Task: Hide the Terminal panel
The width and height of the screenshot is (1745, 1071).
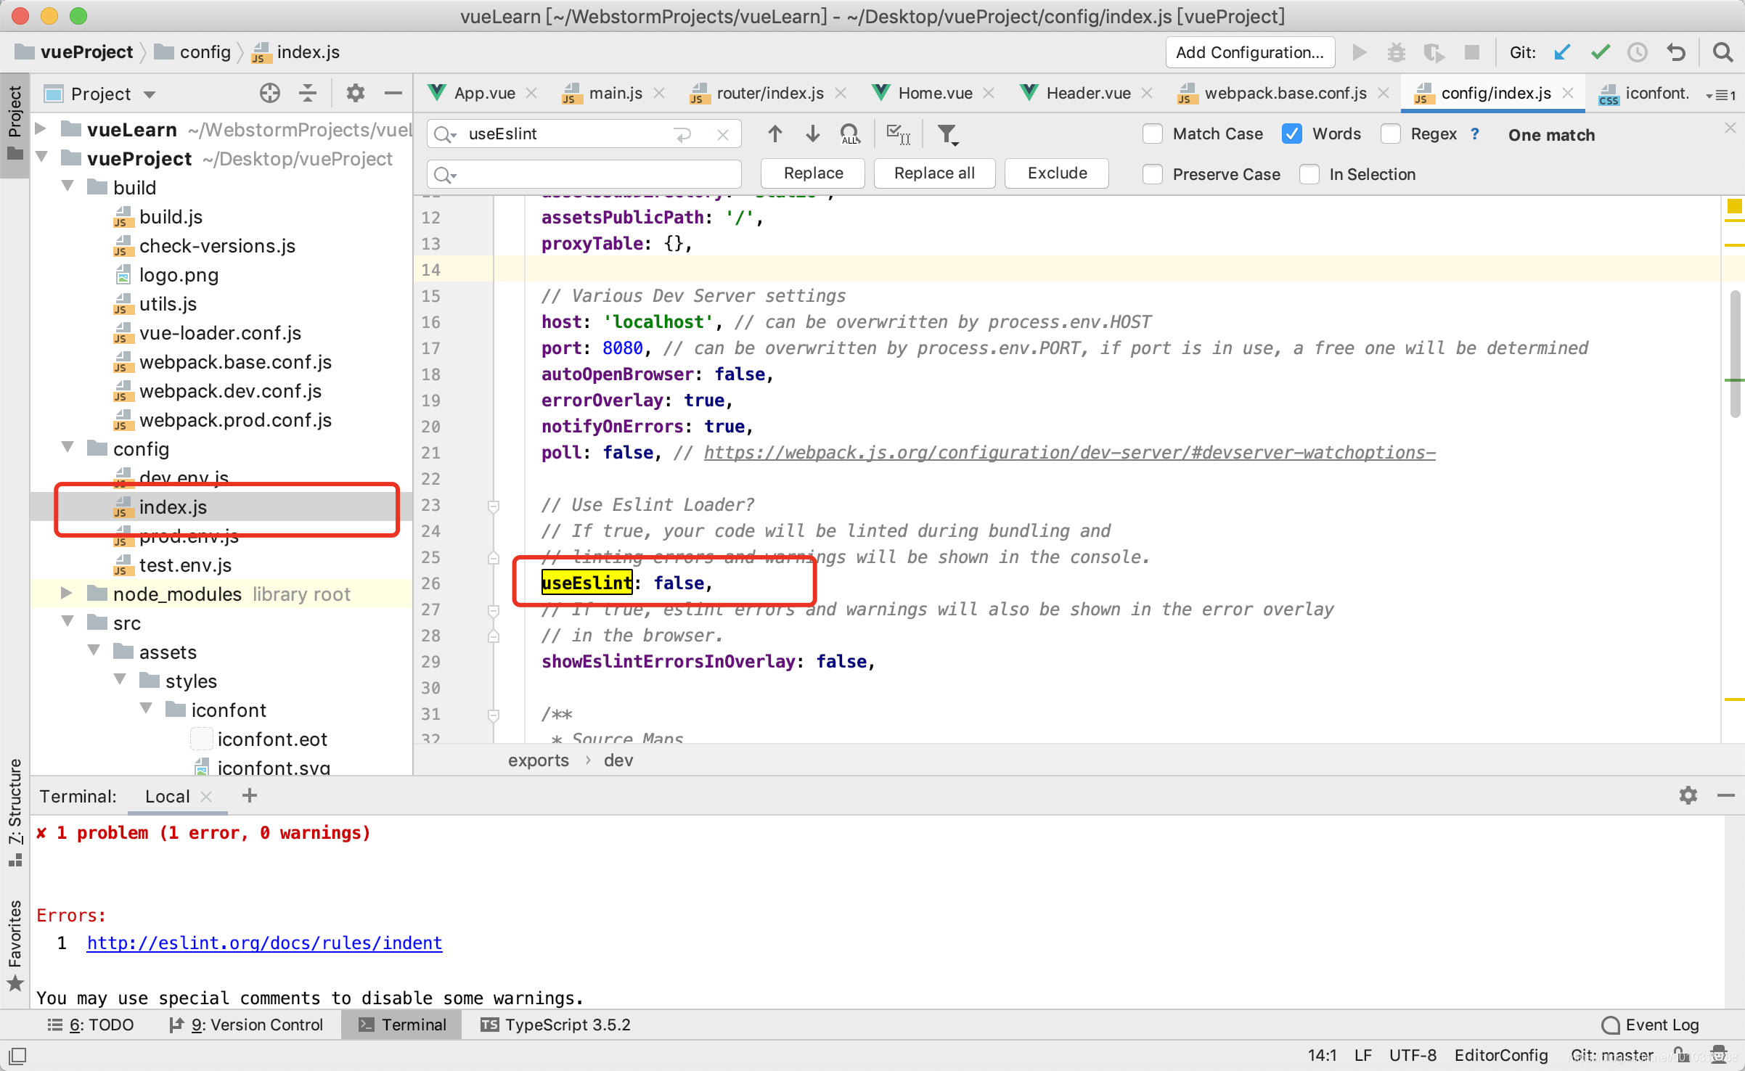Action: pos(1726,795)
